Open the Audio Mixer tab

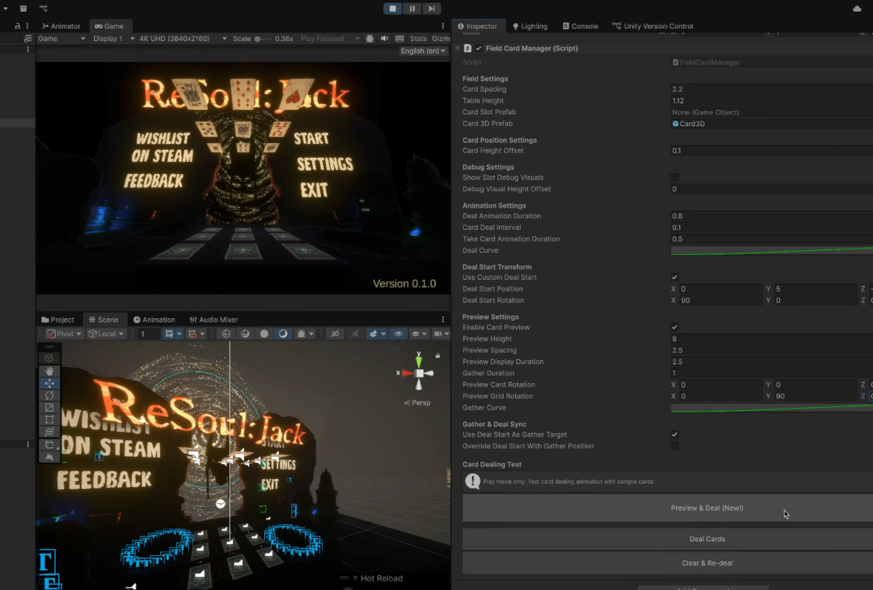(x=214, y=320)
